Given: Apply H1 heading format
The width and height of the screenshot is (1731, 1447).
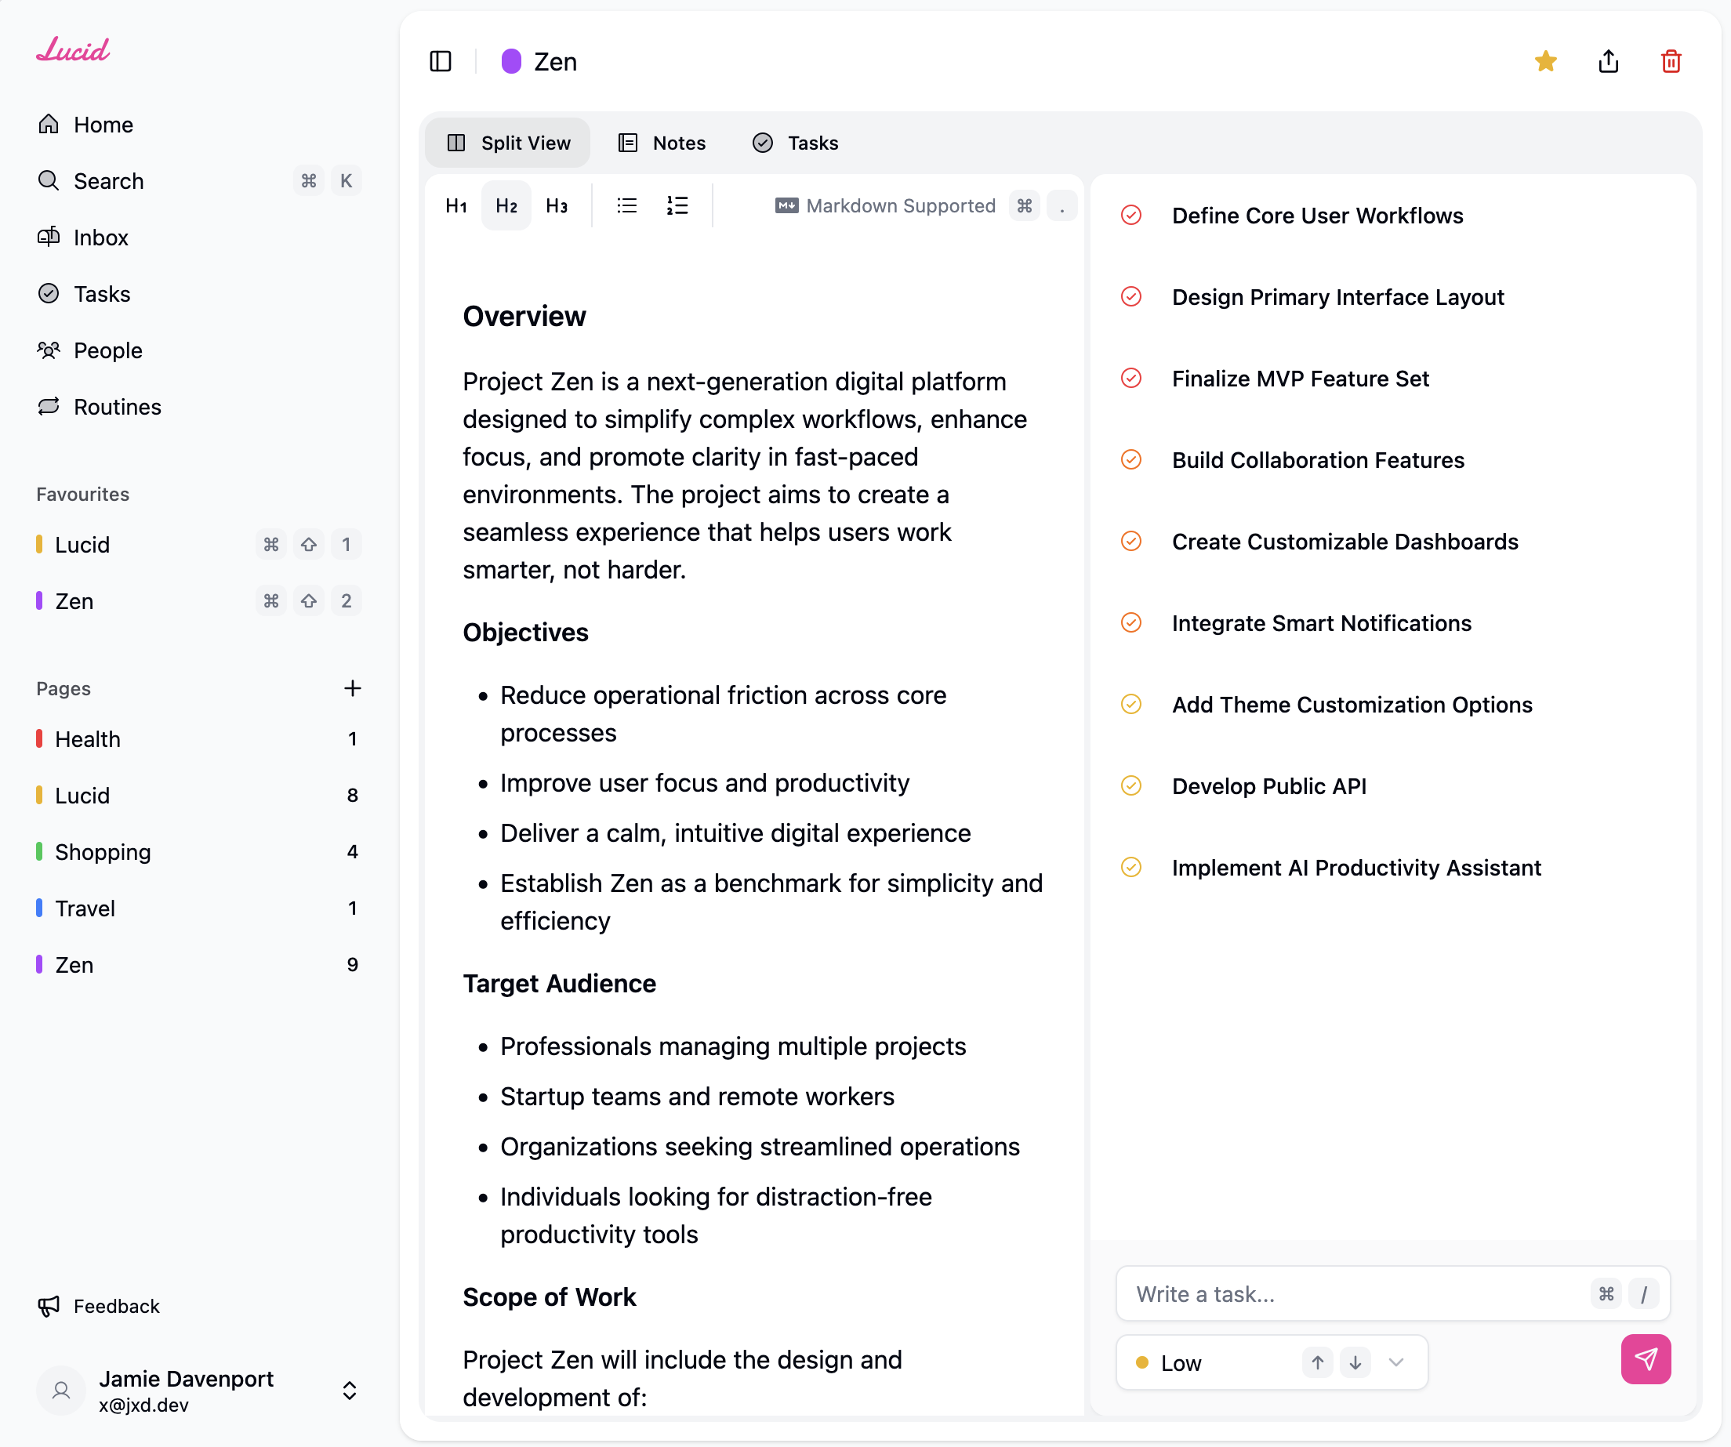Looking at the screenshot, I should 455,206.
